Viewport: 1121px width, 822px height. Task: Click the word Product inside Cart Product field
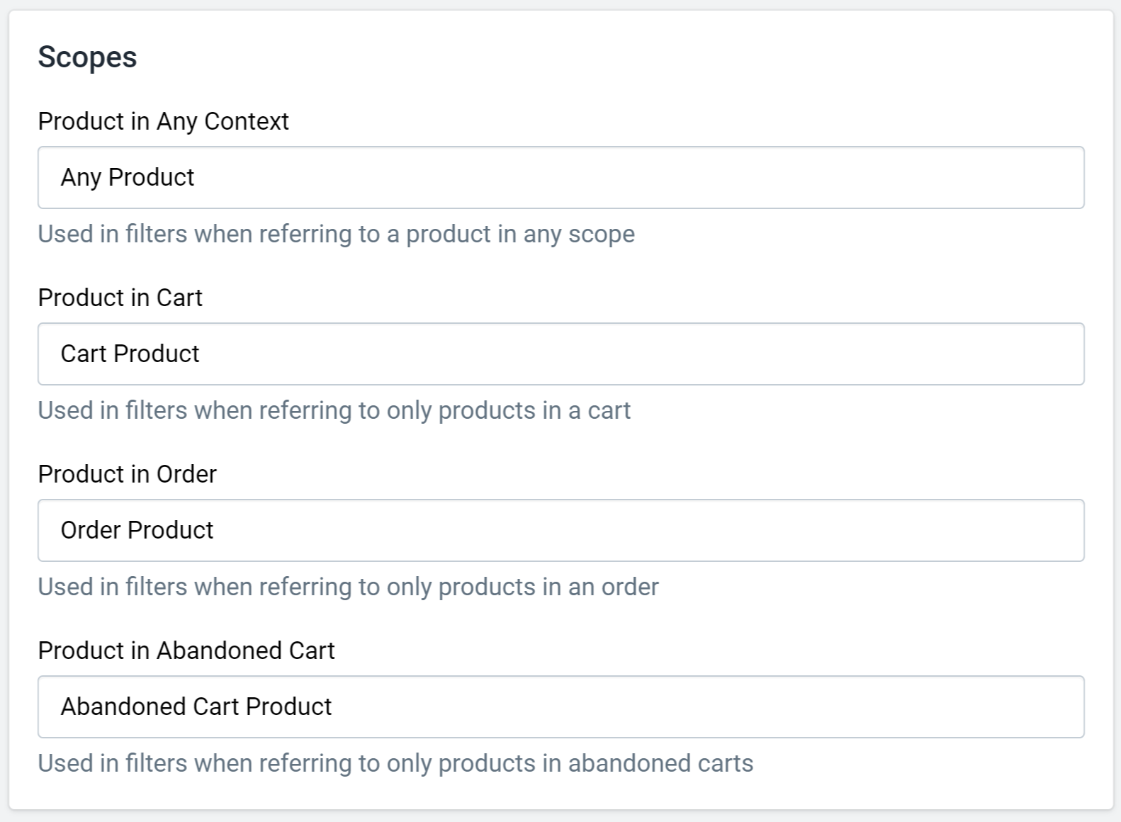coord(157,354)
